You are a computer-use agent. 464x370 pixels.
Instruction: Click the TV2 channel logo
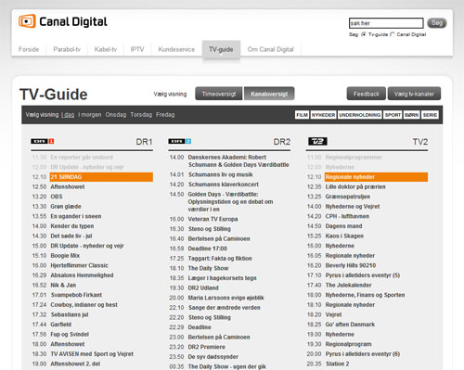[317, 141]
